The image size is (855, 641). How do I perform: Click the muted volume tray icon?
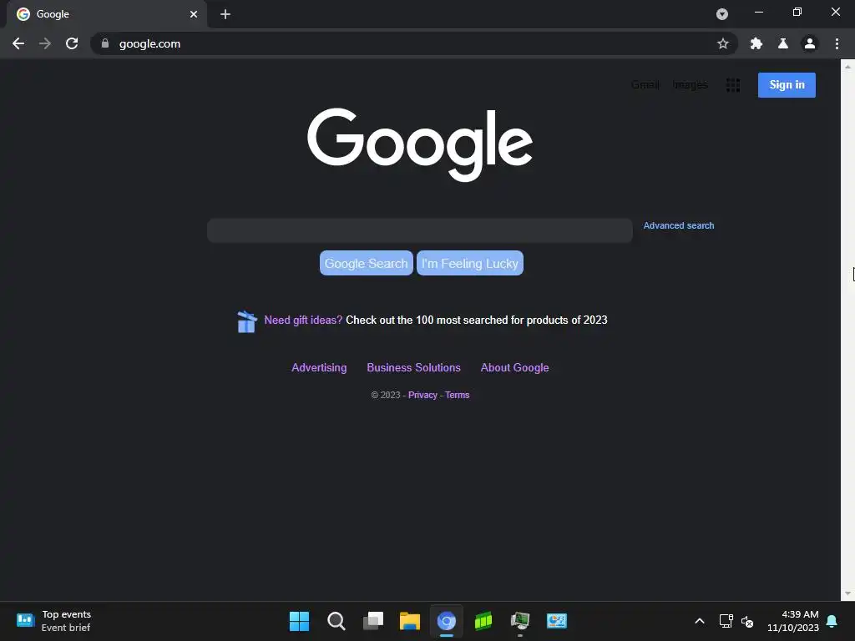pyautogui.click(x=747, y=621)
